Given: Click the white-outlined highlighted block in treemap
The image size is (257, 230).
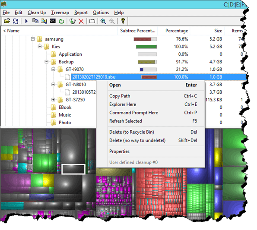Looking at the screenshot, I should click(73, 169).
